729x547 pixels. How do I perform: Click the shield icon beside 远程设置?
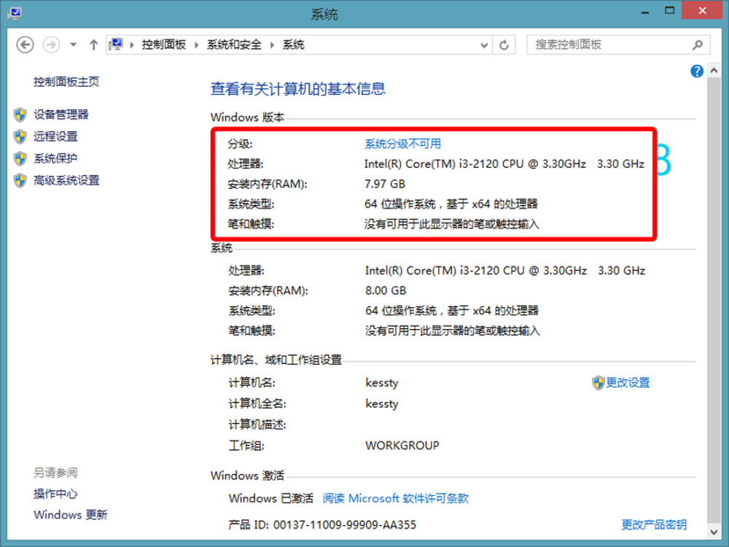(x=20, y=136)
